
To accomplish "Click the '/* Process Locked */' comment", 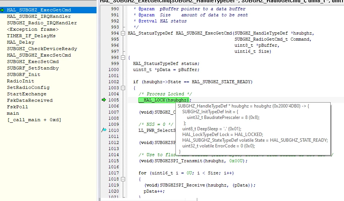I will tap(165, 94).
